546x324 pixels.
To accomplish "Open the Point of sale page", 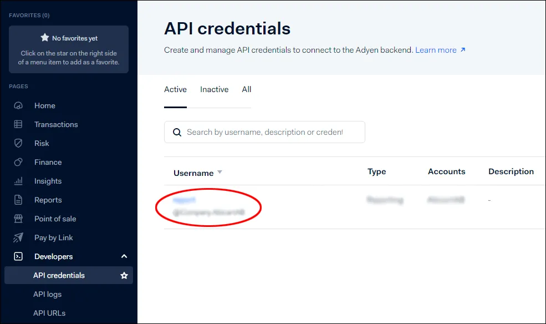I will (55, 219).
